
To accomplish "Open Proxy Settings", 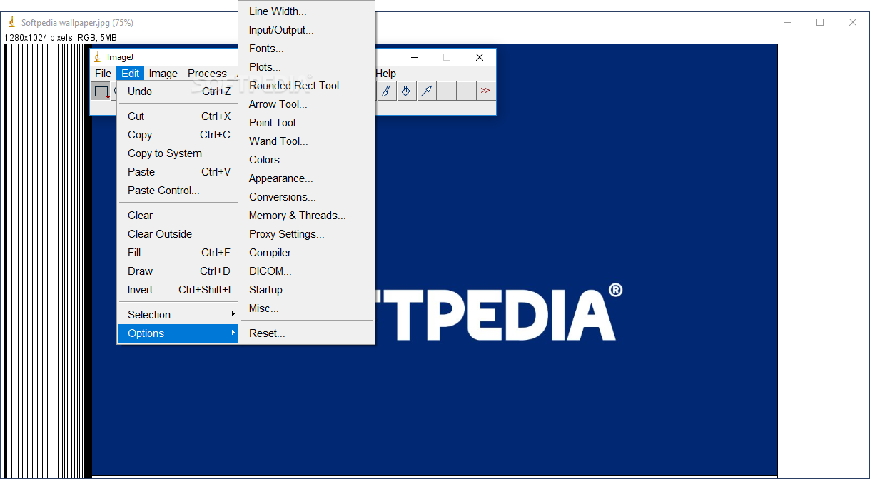I will [x=306, y=234].
